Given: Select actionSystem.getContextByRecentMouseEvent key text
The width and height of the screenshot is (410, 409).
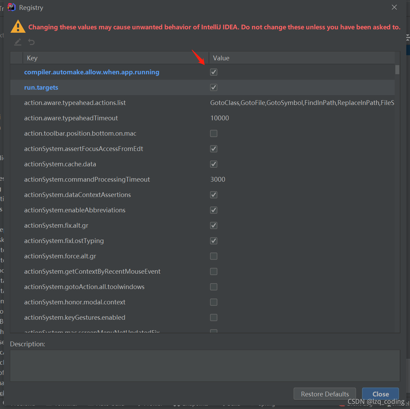Looking at the screenshot, I should click(92, 272).
